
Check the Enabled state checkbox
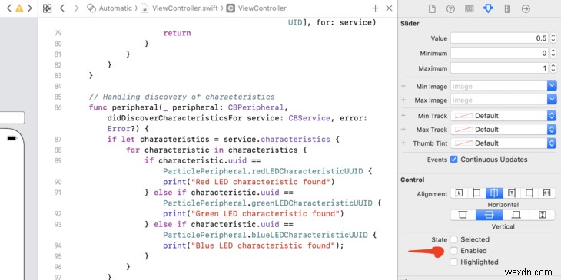pyautogui.click(x=453, y=251)
